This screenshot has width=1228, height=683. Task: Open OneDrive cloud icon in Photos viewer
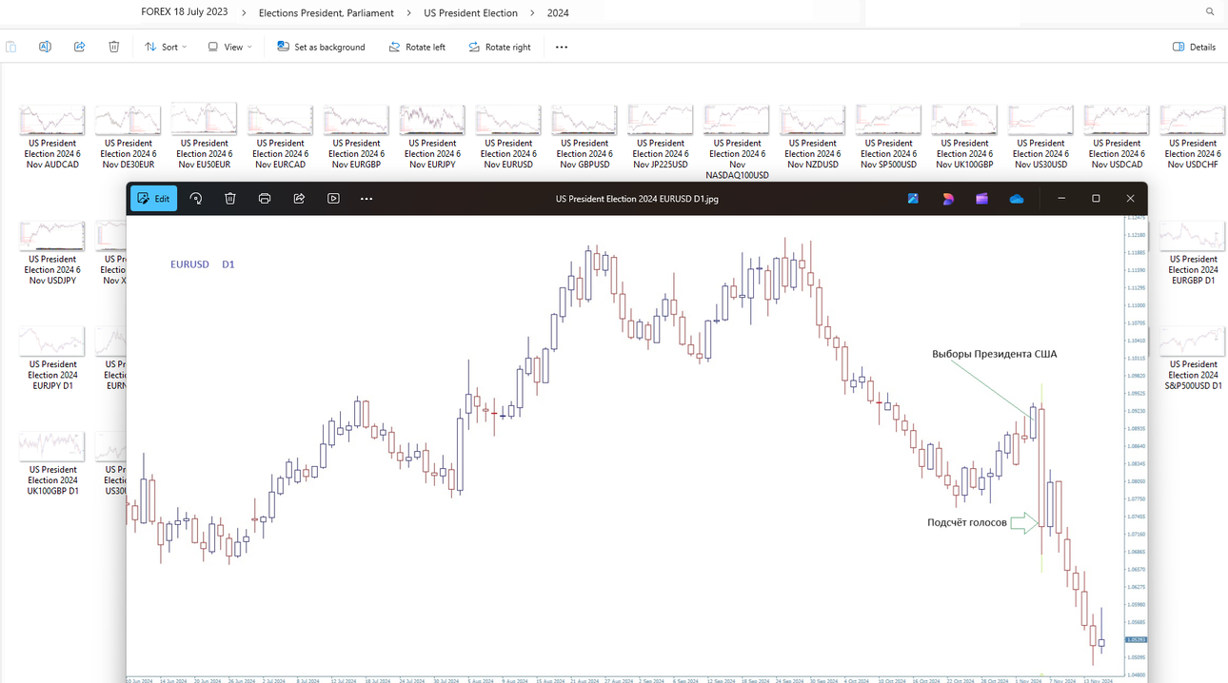(x=1017, y=199)
